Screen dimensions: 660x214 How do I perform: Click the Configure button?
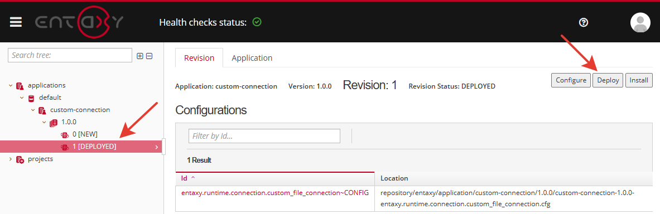571,80
